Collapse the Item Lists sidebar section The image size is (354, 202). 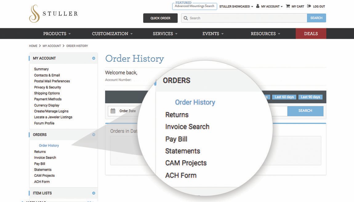point(94,193)
